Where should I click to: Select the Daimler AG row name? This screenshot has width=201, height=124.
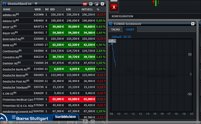coord(12,63)
